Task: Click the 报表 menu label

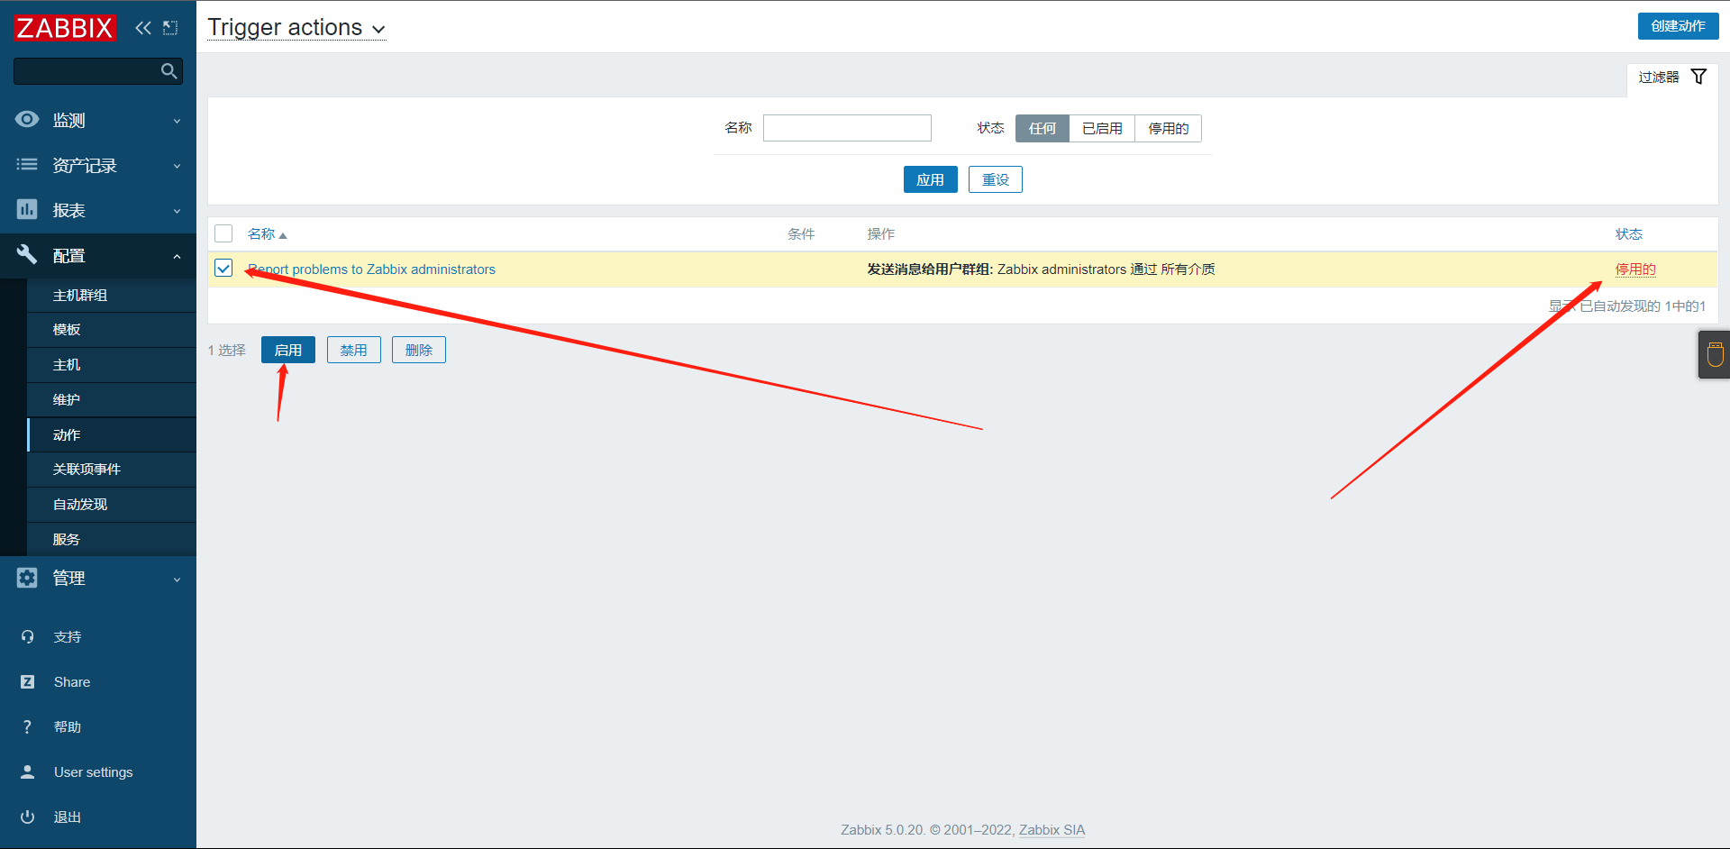Action: point(68,210)
